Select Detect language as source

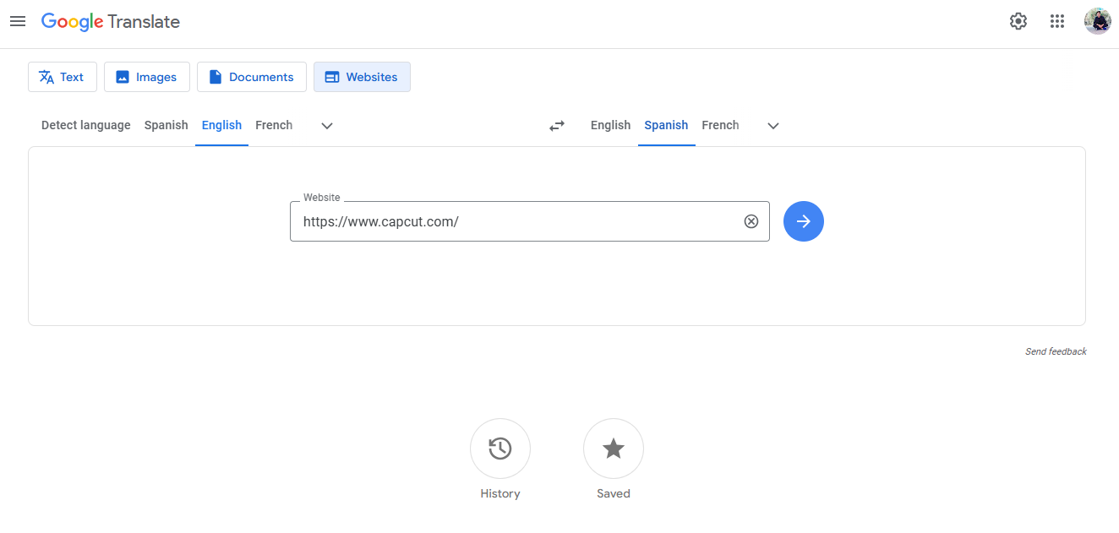point(85,125)
